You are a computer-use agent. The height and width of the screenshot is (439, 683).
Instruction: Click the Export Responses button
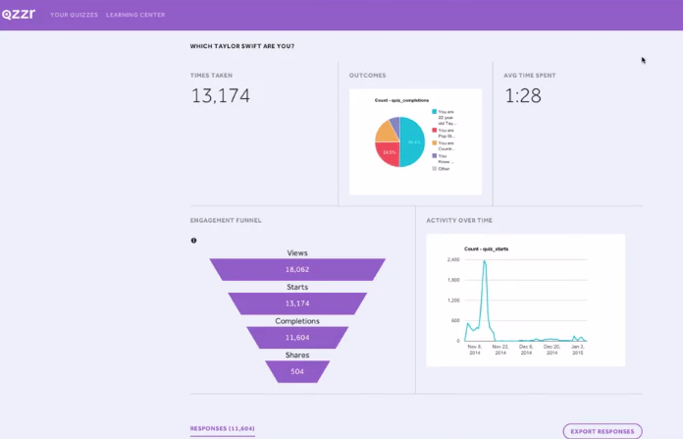(603, 431)
